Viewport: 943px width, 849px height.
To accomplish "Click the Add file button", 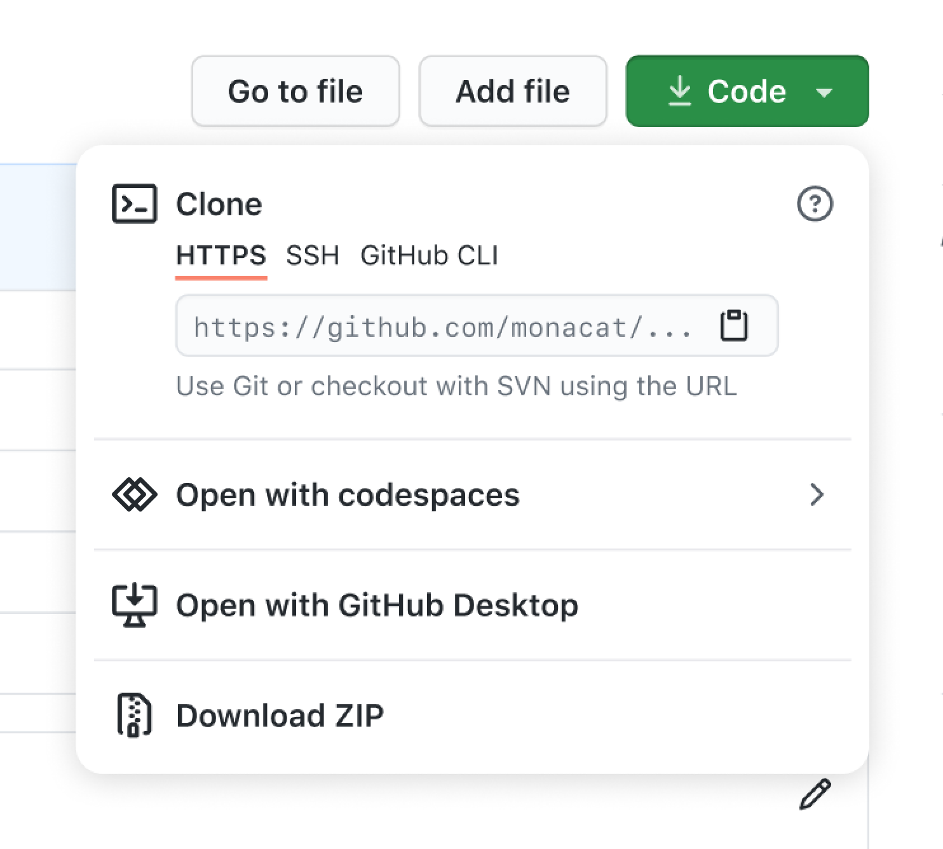I will point(513,91).
